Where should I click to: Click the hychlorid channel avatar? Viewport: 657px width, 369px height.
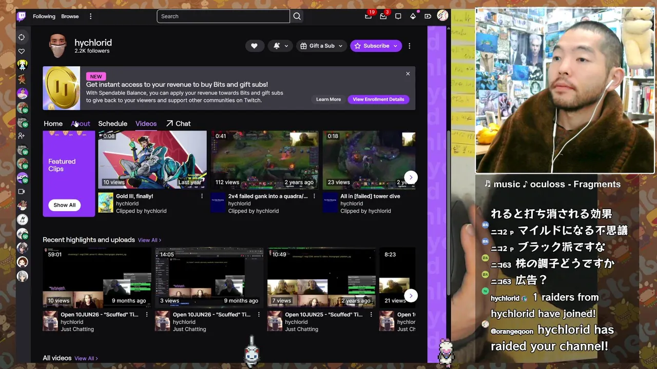coord(58,47)
